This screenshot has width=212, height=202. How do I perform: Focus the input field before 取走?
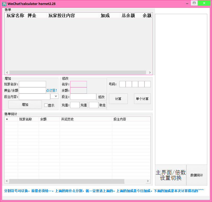pyautogui.click(x=94, y=105)
